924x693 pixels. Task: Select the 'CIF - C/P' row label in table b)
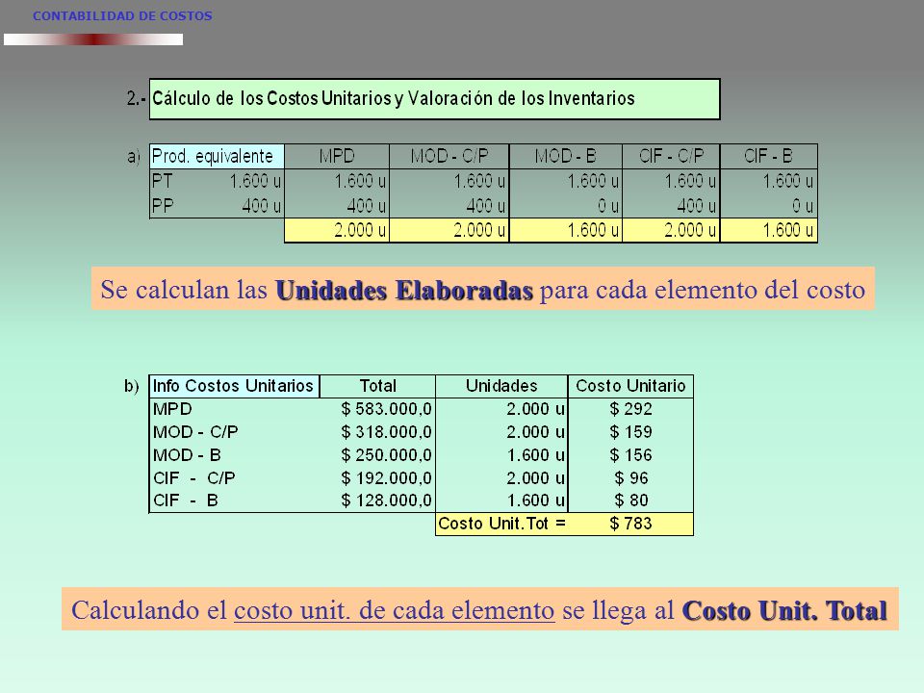[x=193, y=478]
